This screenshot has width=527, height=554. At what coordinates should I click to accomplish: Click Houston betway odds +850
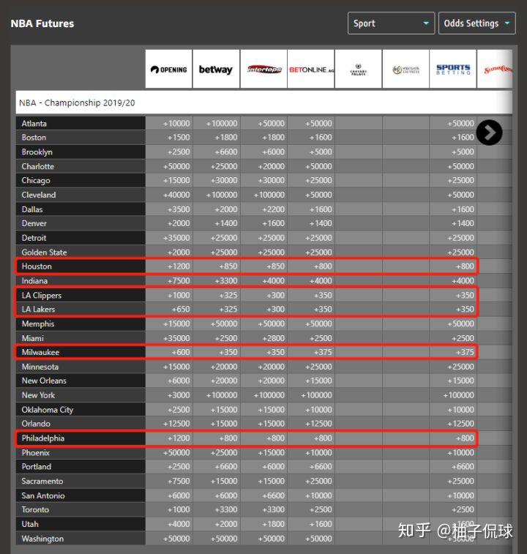click(228, 266)
